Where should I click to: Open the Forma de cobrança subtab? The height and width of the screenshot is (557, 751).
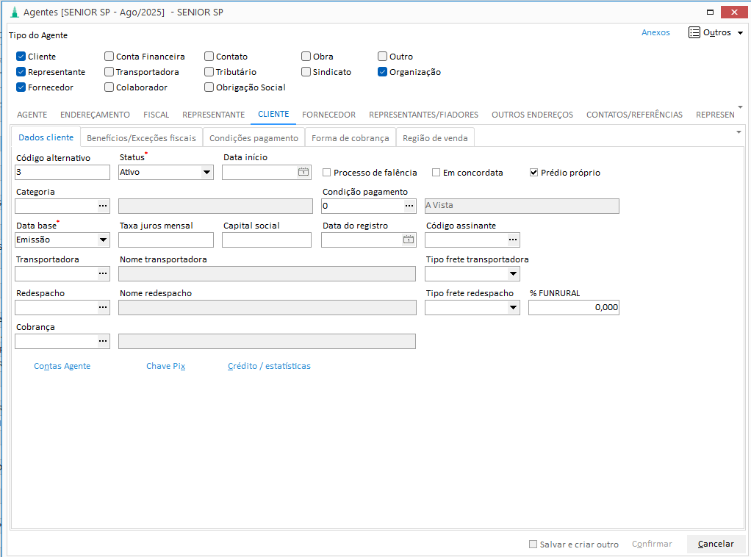(x=350, y=138)
